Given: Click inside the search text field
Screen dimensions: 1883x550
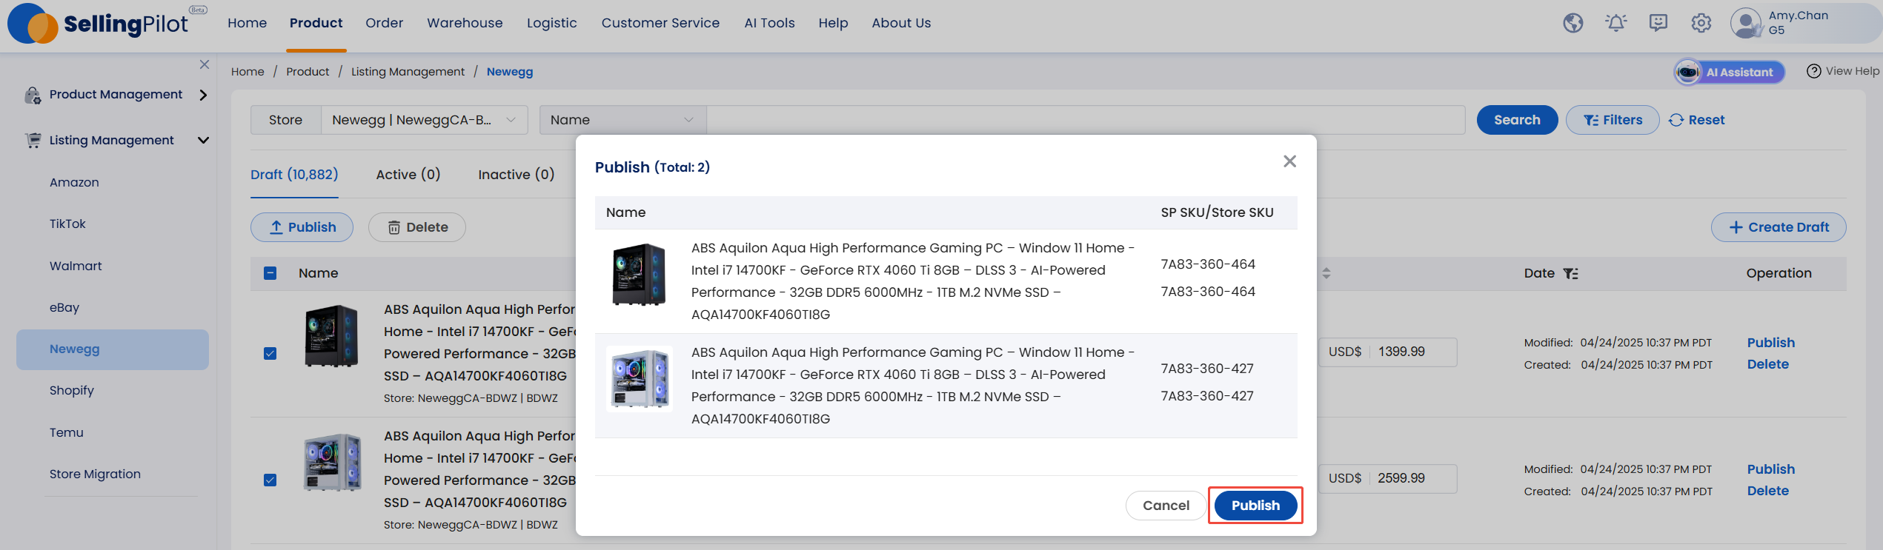Looking at the screenshot, I should 1086,120.
